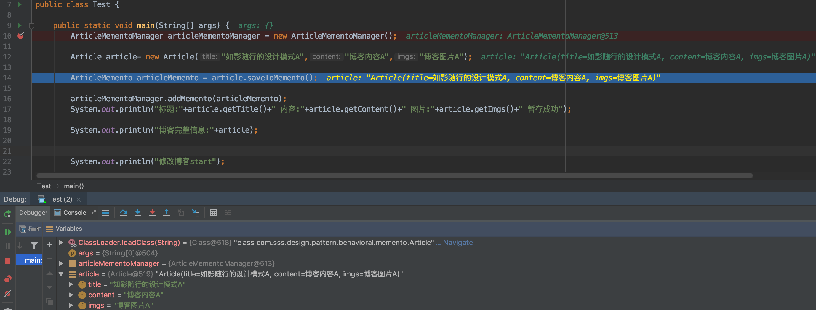Expand the ClassLoader.loadClass(String) watch entry
This screenshot has width=816, height=310.
click(61, 242)
